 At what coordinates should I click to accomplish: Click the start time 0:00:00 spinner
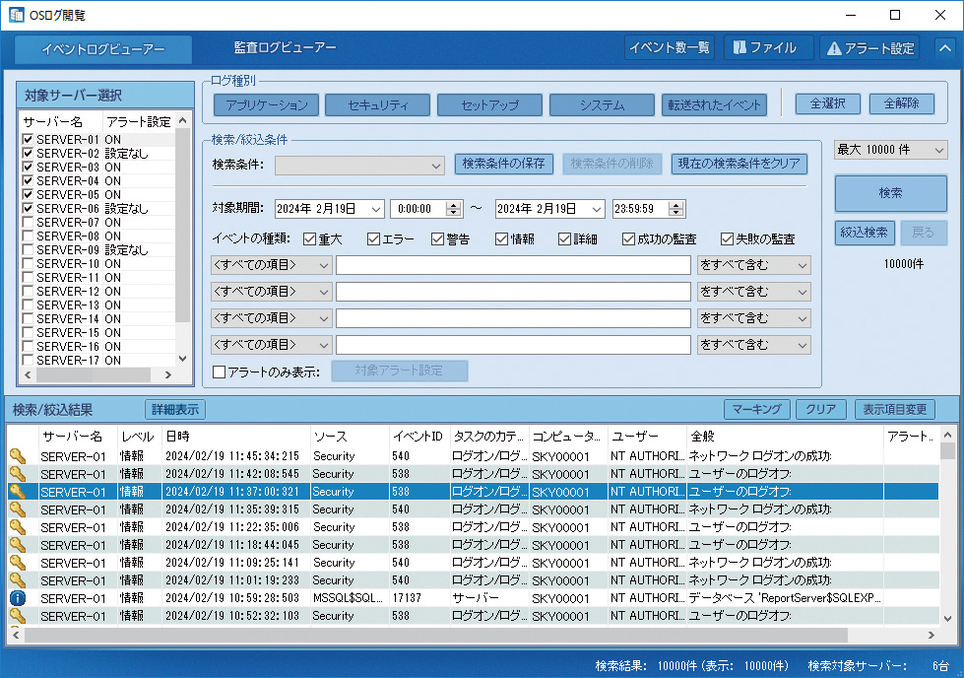click(454, 209)
